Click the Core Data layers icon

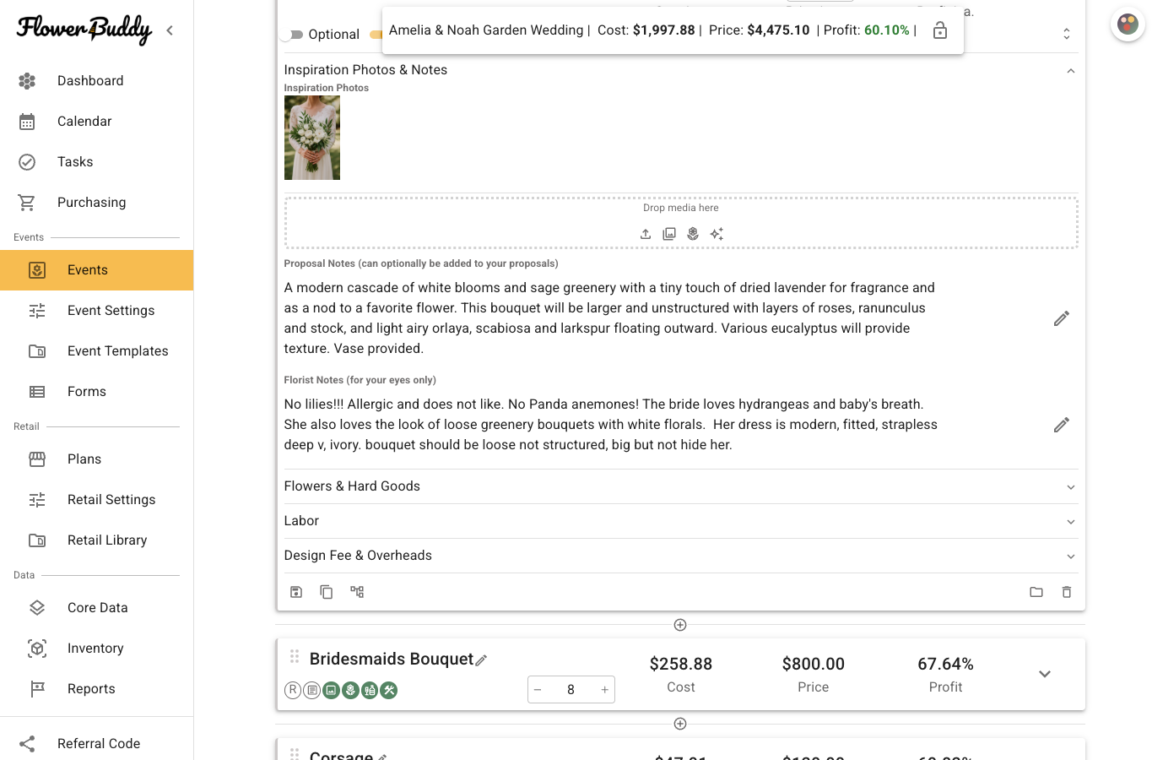37,608
